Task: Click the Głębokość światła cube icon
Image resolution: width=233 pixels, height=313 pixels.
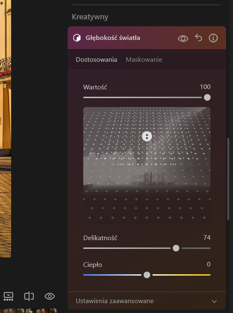Action: pyautogui.click(x=77, y=38)
